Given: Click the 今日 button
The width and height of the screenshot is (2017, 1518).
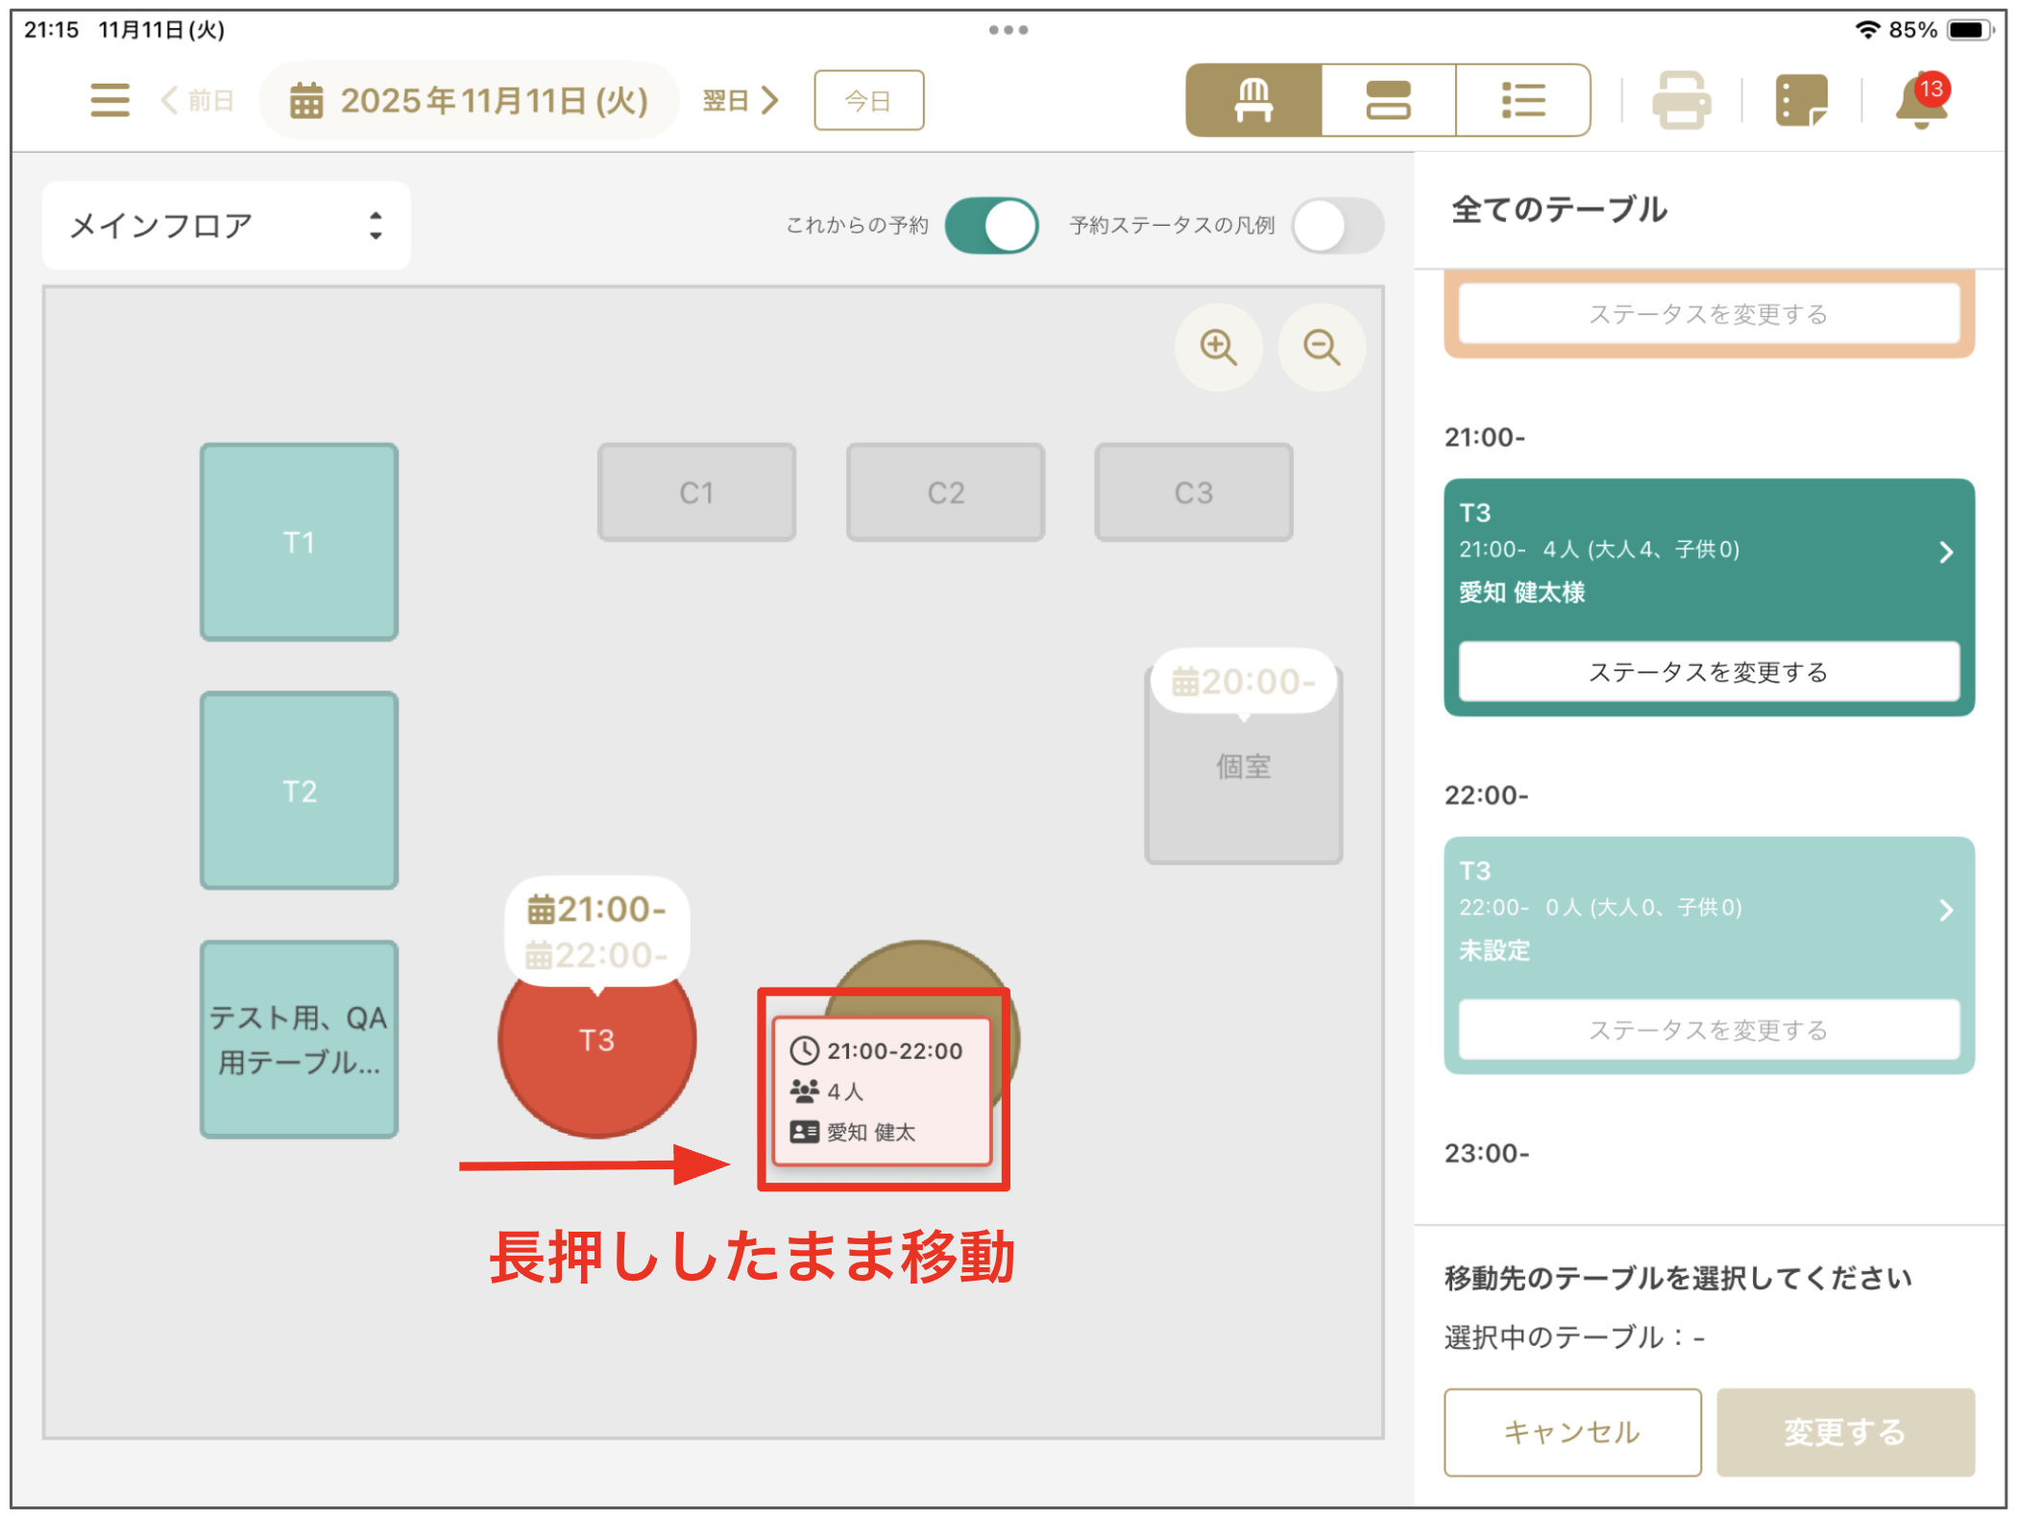Looking at the screenshot, I should (x=868, y=100).
